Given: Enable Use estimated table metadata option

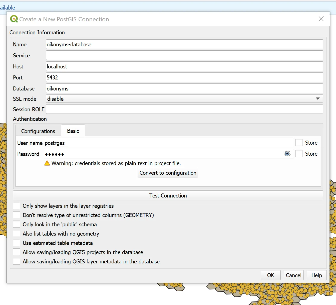Looking at the screenshot, I should [x=17, y=243].
